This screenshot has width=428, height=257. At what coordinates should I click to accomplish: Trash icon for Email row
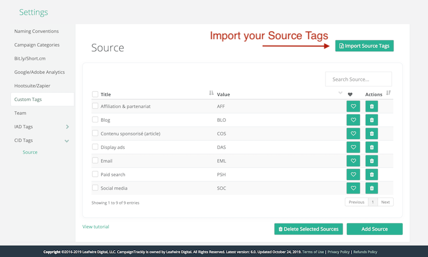[371, 161]
